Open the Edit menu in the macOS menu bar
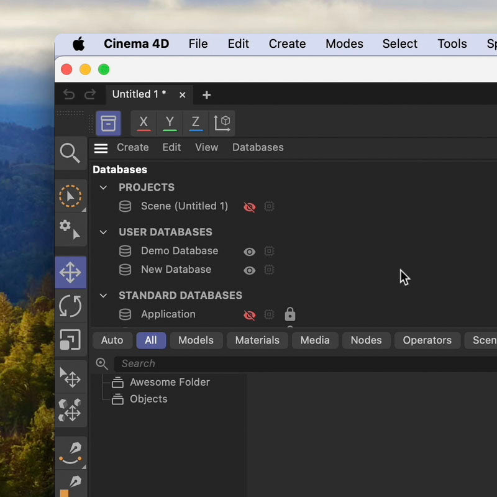This screenshot has height=497, width=497. point(239,43)
